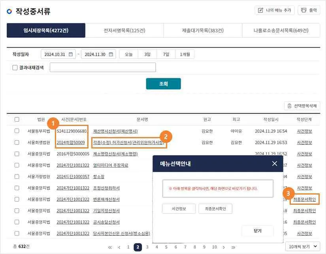Check the row for 재산명시신청서

tap(17, 131)
